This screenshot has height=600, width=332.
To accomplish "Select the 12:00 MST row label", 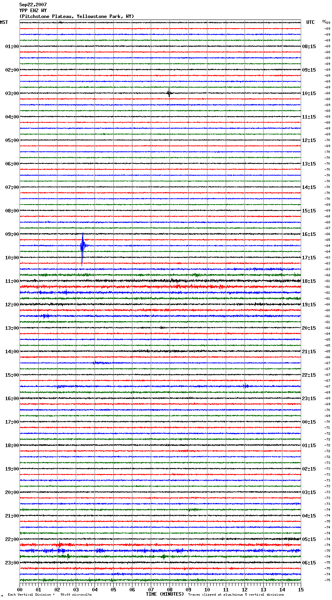I will click(x=12, y=305).
